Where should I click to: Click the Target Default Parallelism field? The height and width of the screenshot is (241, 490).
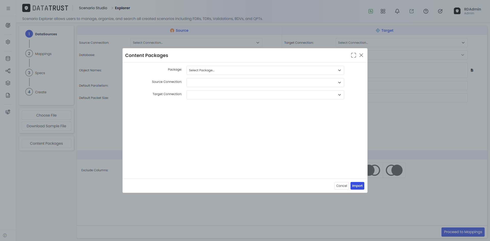coord(417,86)
